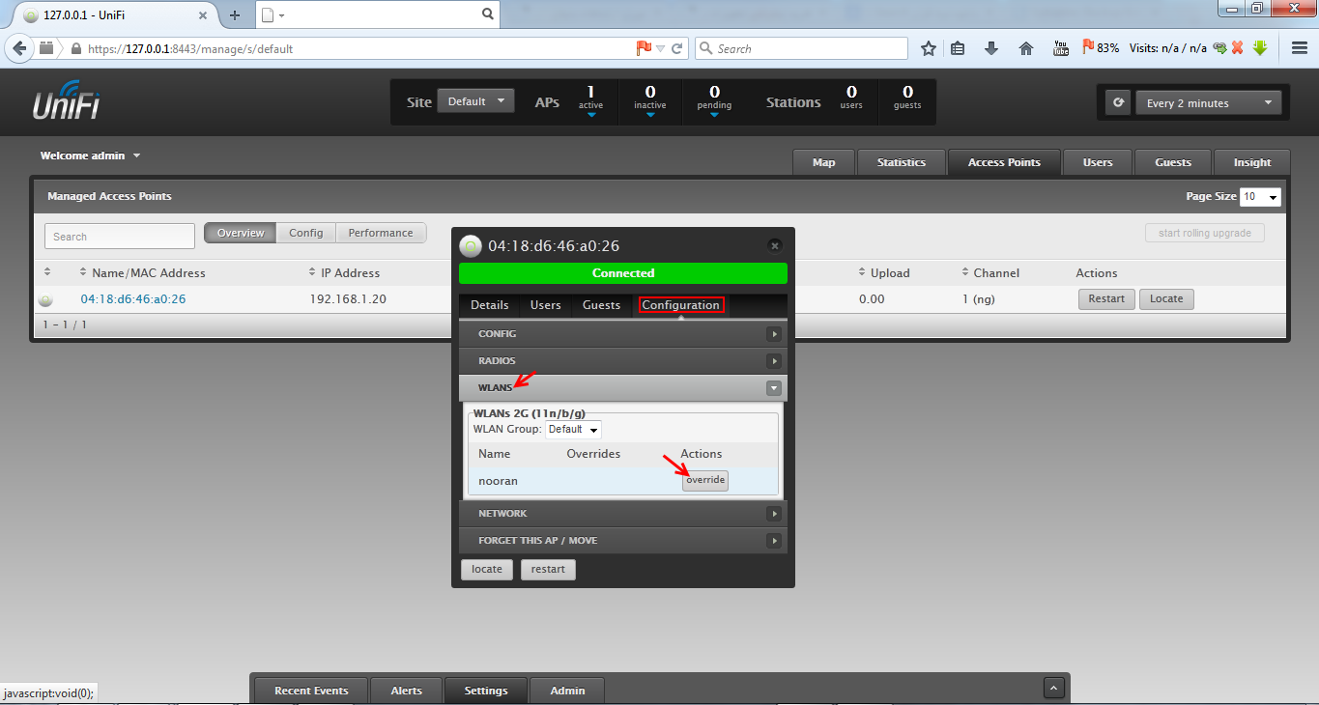The image size is (1319, 705).
Task: Click the padlock icon in the address bar
Action: click(75, 48)
